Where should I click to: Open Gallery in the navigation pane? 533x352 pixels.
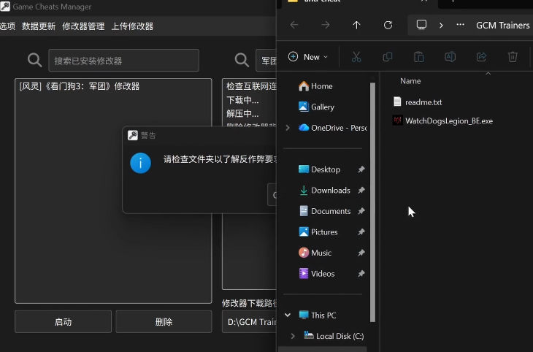click(x=316, y=107)
